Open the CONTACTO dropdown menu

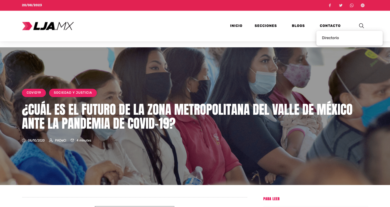330,26
